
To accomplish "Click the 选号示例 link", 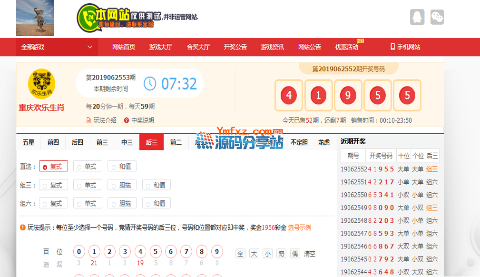I will coord(299,228).
